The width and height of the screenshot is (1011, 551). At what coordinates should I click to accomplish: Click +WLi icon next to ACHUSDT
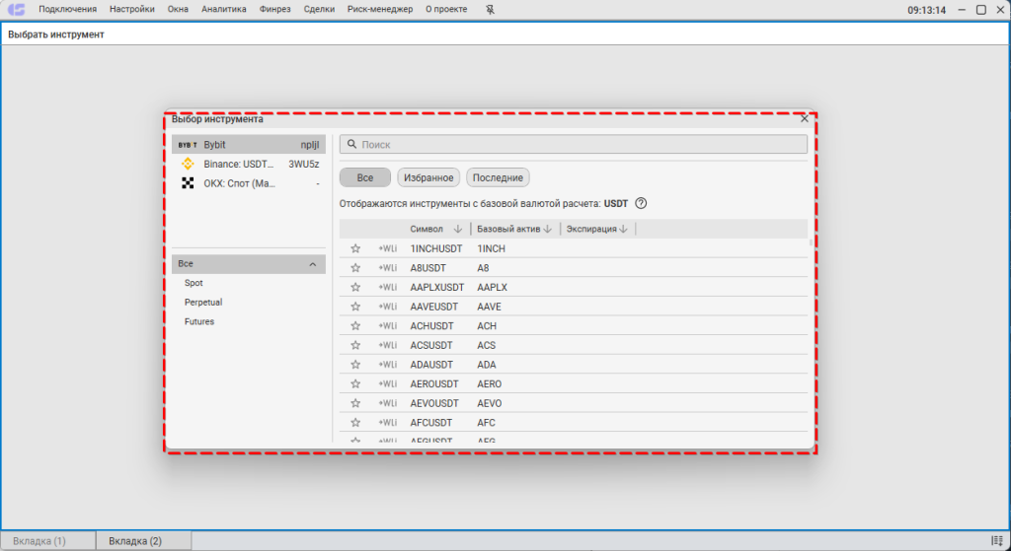387,326
